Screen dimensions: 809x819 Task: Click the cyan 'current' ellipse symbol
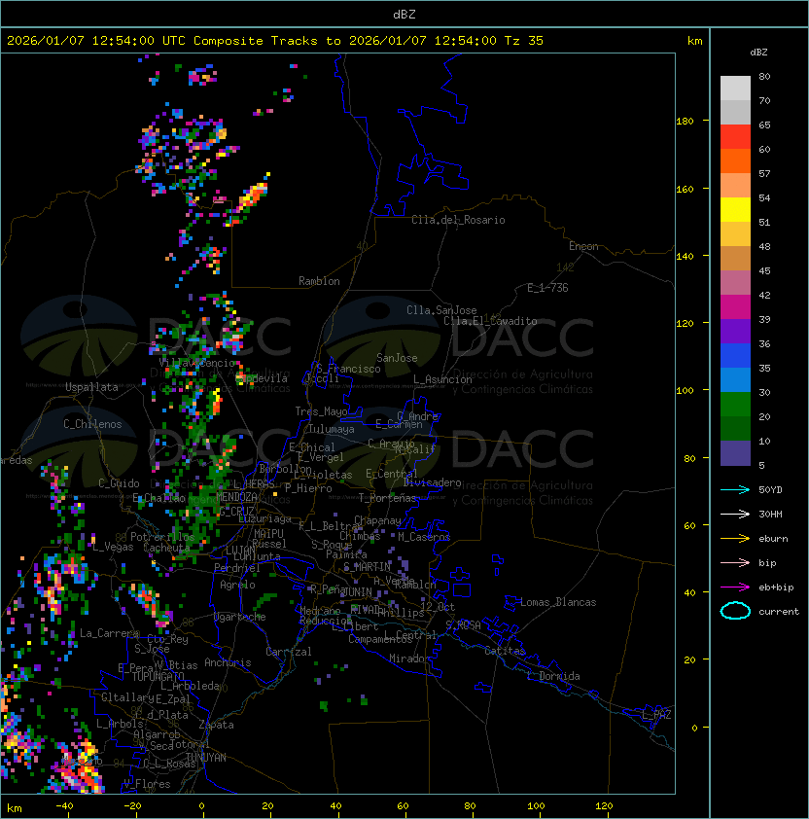(x=735, y=611)
